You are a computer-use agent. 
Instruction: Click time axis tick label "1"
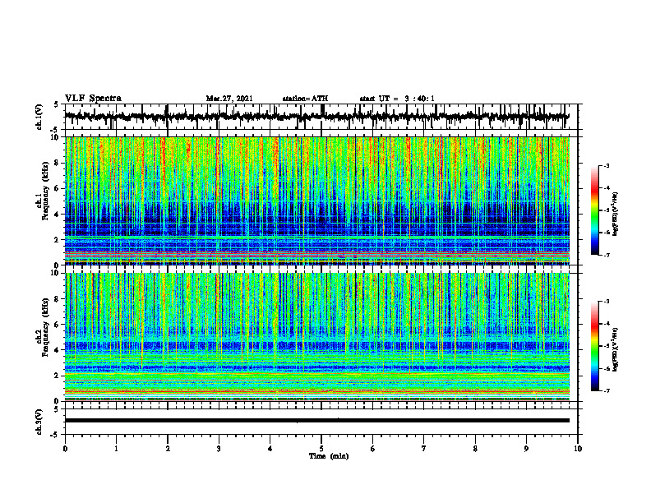116,449
